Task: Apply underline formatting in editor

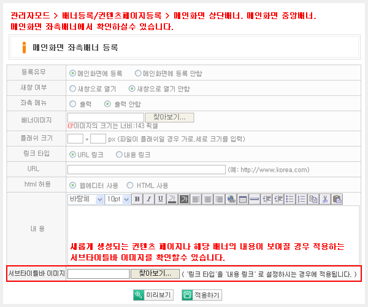Action: pos(161,199)
